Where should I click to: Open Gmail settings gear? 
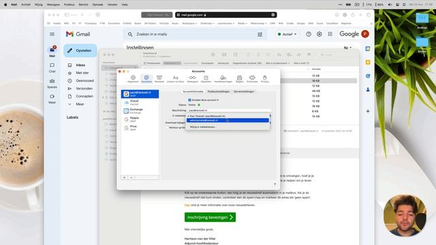point(320,34)
